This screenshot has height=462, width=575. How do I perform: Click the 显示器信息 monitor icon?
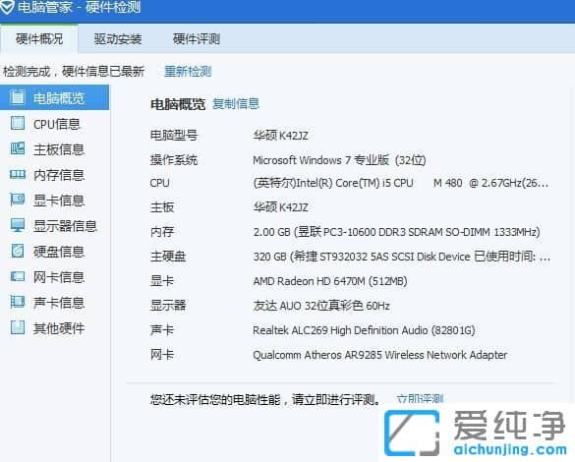[x=18, y=225]
